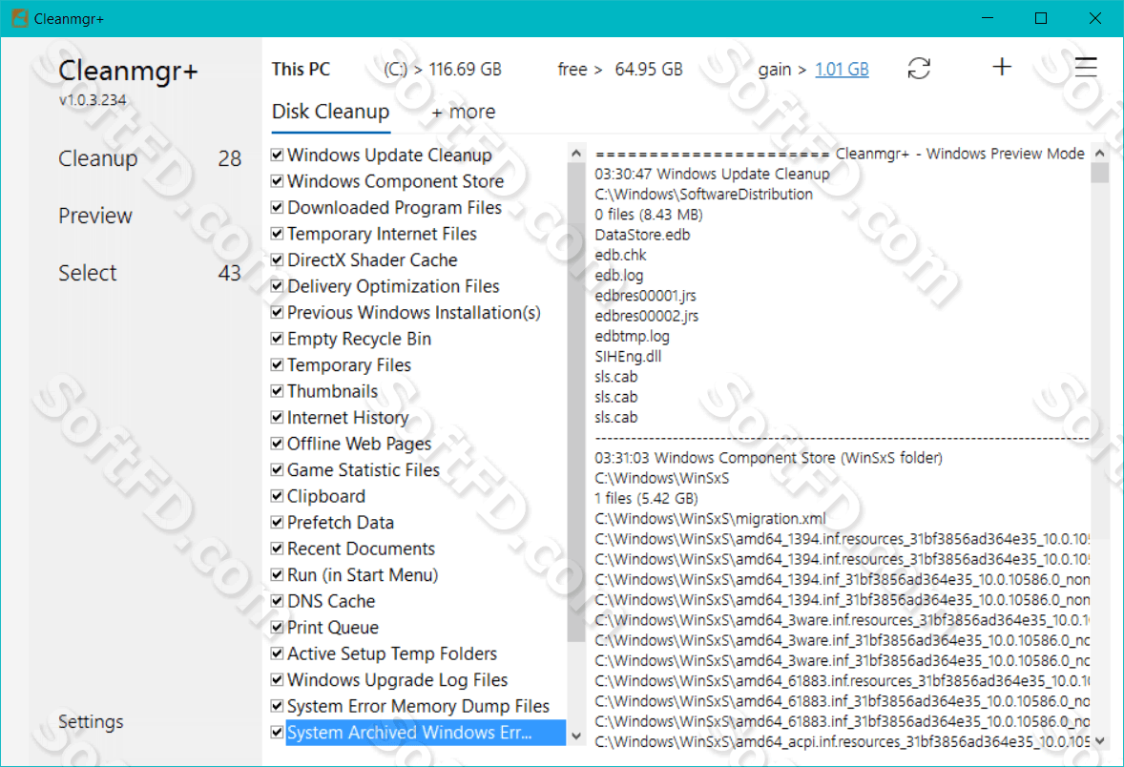Image resolution: width=1124 pixels, height=767 pixels.
Task: Click the C:\Windows\WinSxS\migration.xml line
Action: click(711, 518)
